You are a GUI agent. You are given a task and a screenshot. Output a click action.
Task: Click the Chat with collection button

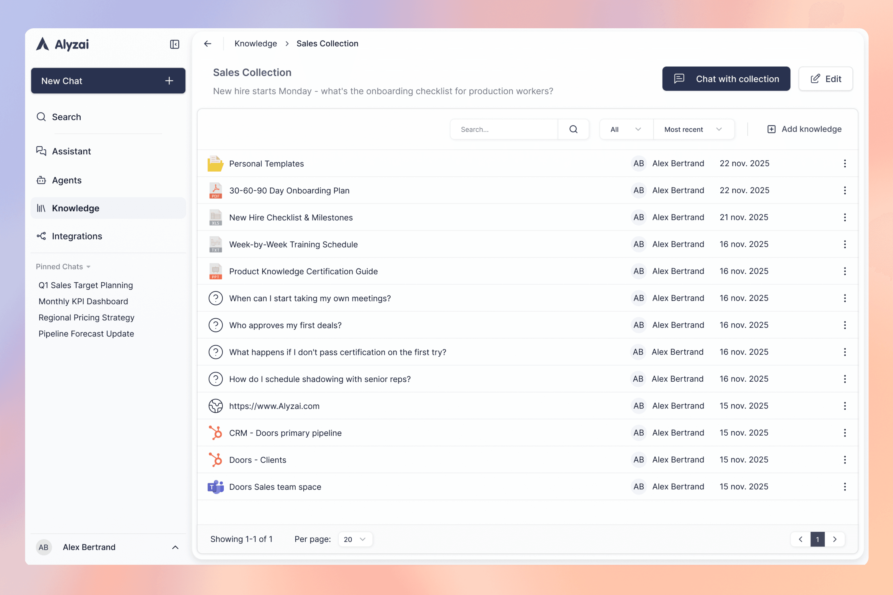coord(726,79)
